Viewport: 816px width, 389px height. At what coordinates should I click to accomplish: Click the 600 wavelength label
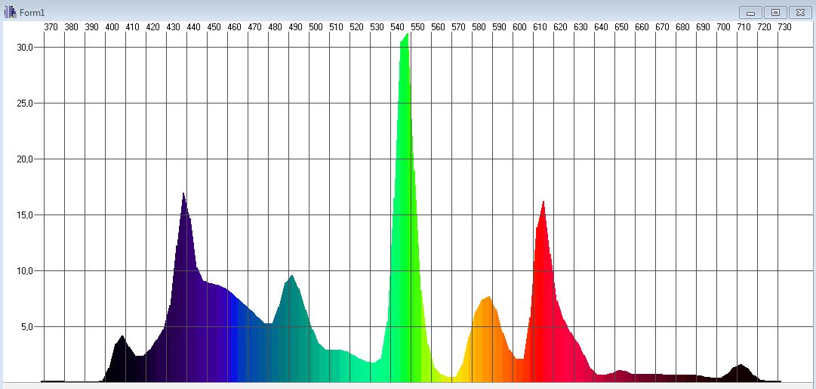(519, 27)
